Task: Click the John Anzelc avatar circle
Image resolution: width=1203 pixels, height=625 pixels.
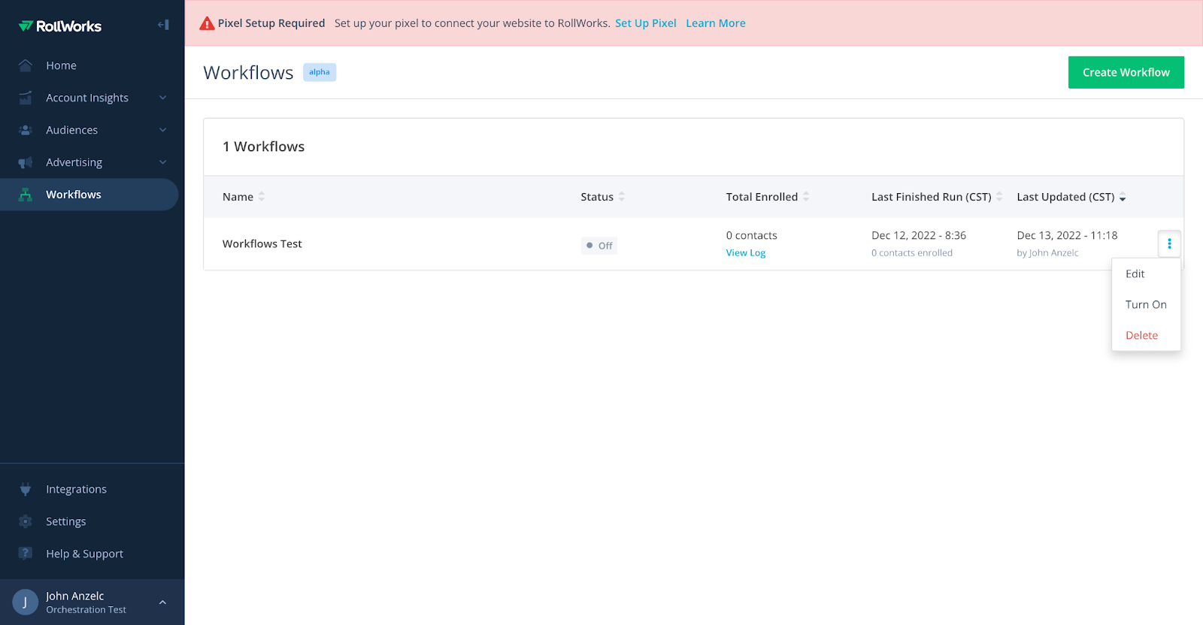Action: pyautogui.click(x=26, y=602)
